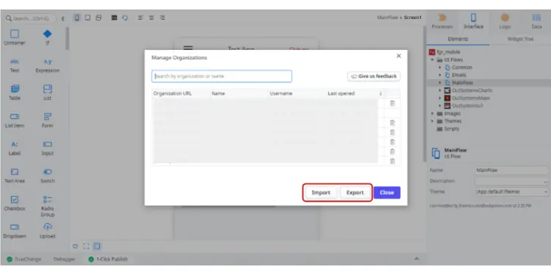Click the Import button
The image size is (551, 275).
(x=321, y=193)
